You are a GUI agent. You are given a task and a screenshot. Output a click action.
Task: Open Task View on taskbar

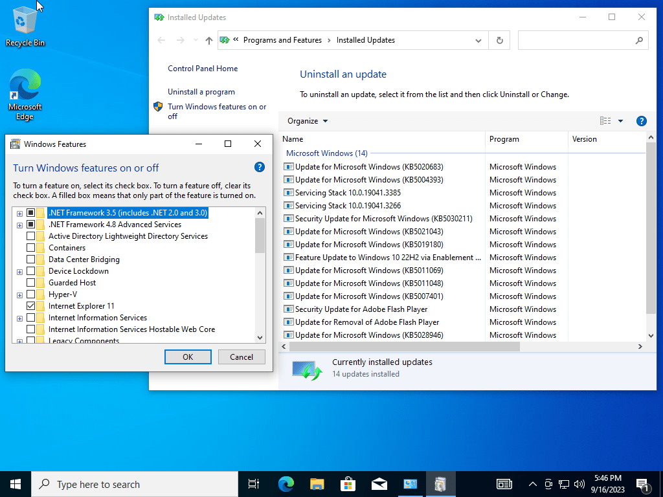click(254, 484)
